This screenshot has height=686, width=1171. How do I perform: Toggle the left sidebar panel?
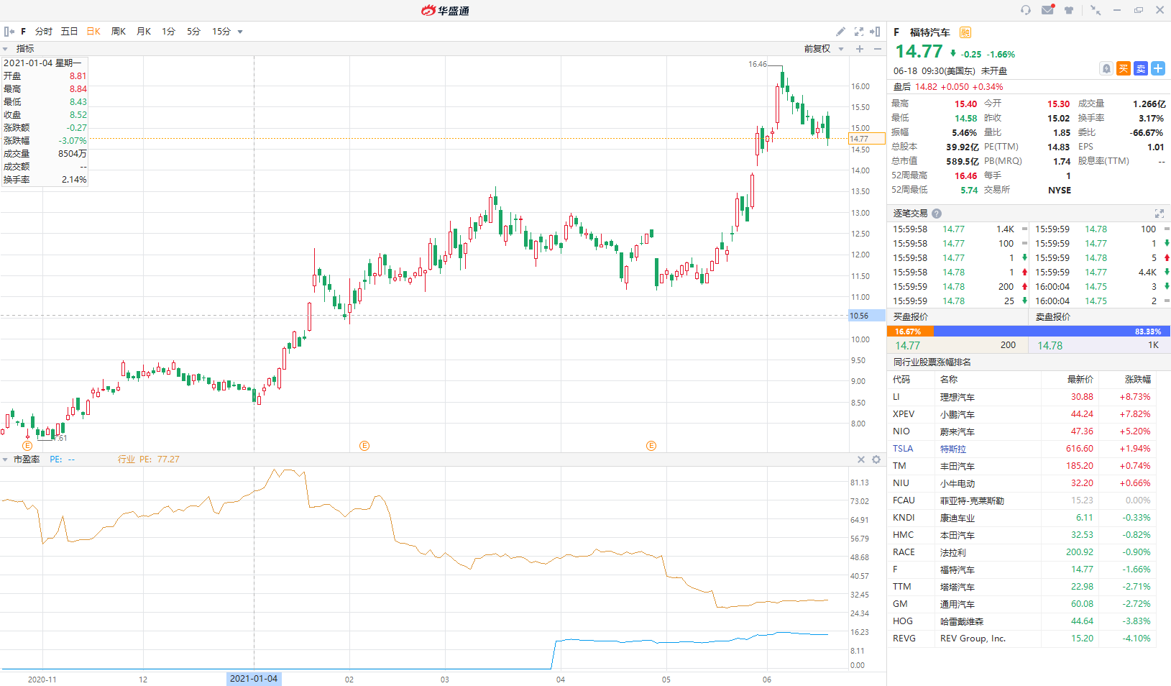(9, 32)
